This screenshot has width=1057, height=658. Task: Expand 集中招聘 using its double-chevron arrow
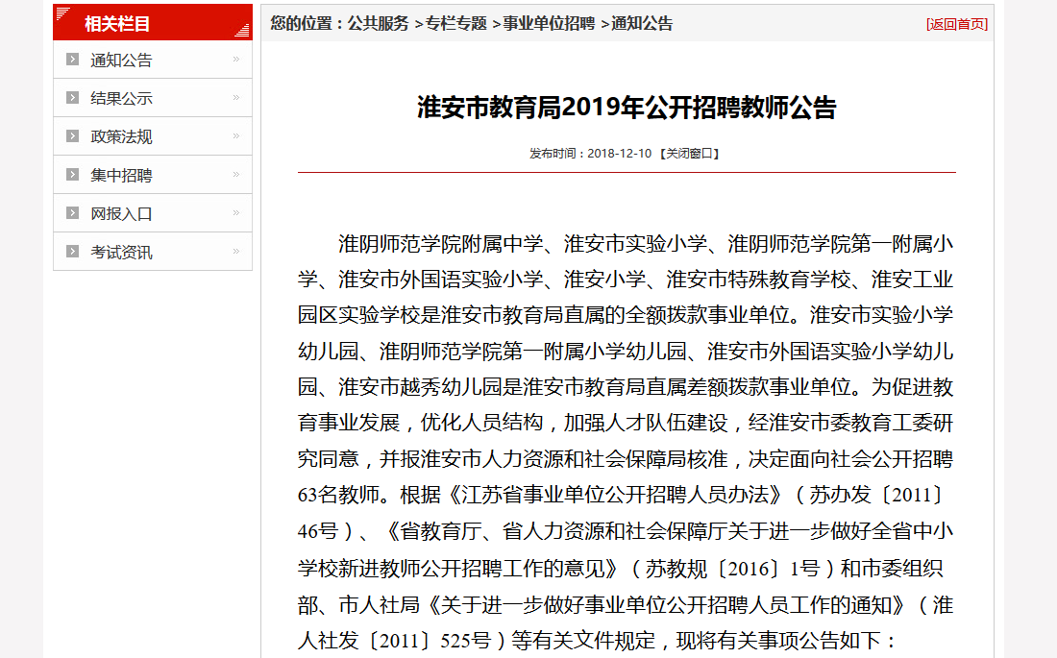click(235, 175)
